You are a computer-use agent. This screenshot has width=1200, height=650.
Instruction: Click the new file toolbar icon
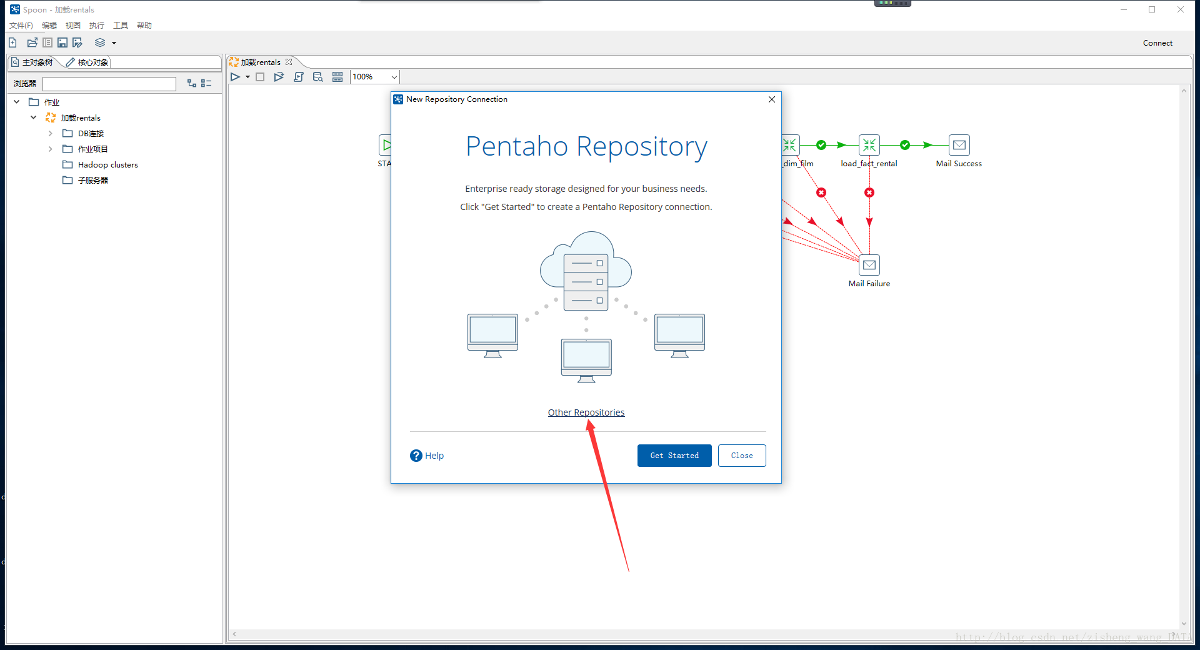point(12,42)
